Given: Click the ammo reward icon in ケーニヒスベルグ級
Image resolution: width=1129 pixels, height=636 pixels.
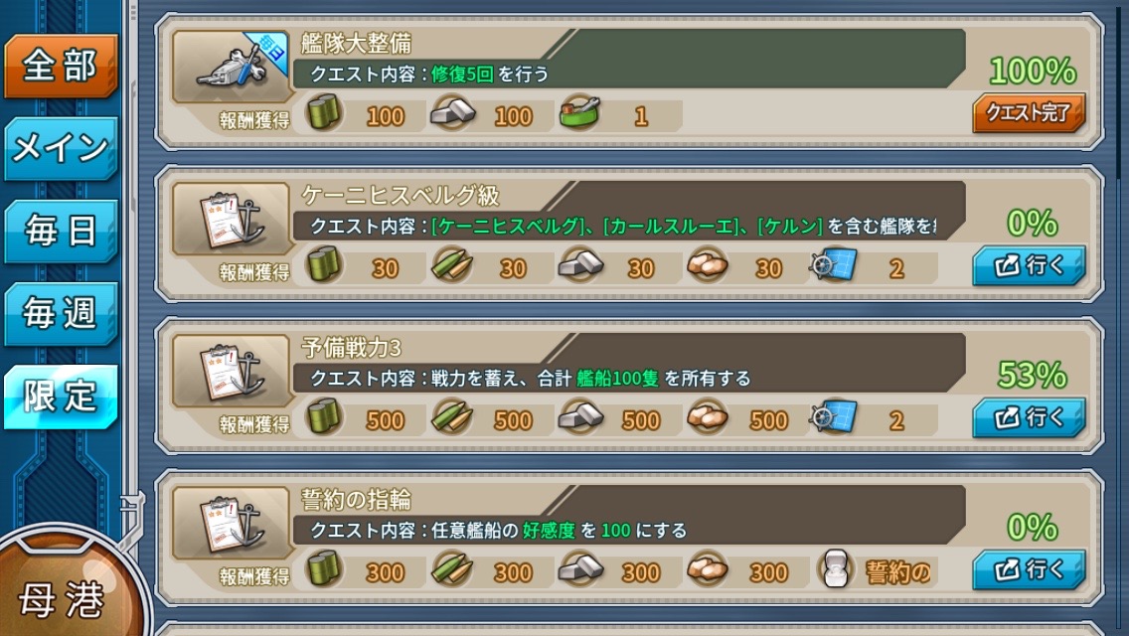Looking at the screenshot, I should [x=451, y=265].
